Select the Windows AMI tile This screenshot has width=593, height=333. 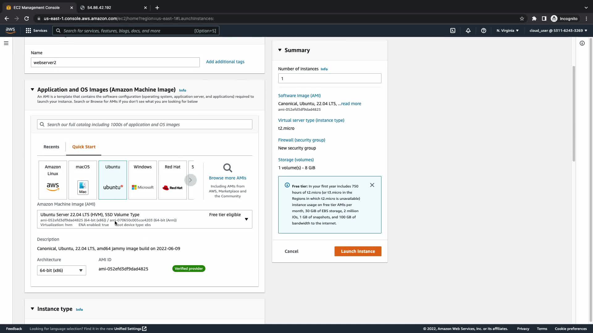(143, 180)
